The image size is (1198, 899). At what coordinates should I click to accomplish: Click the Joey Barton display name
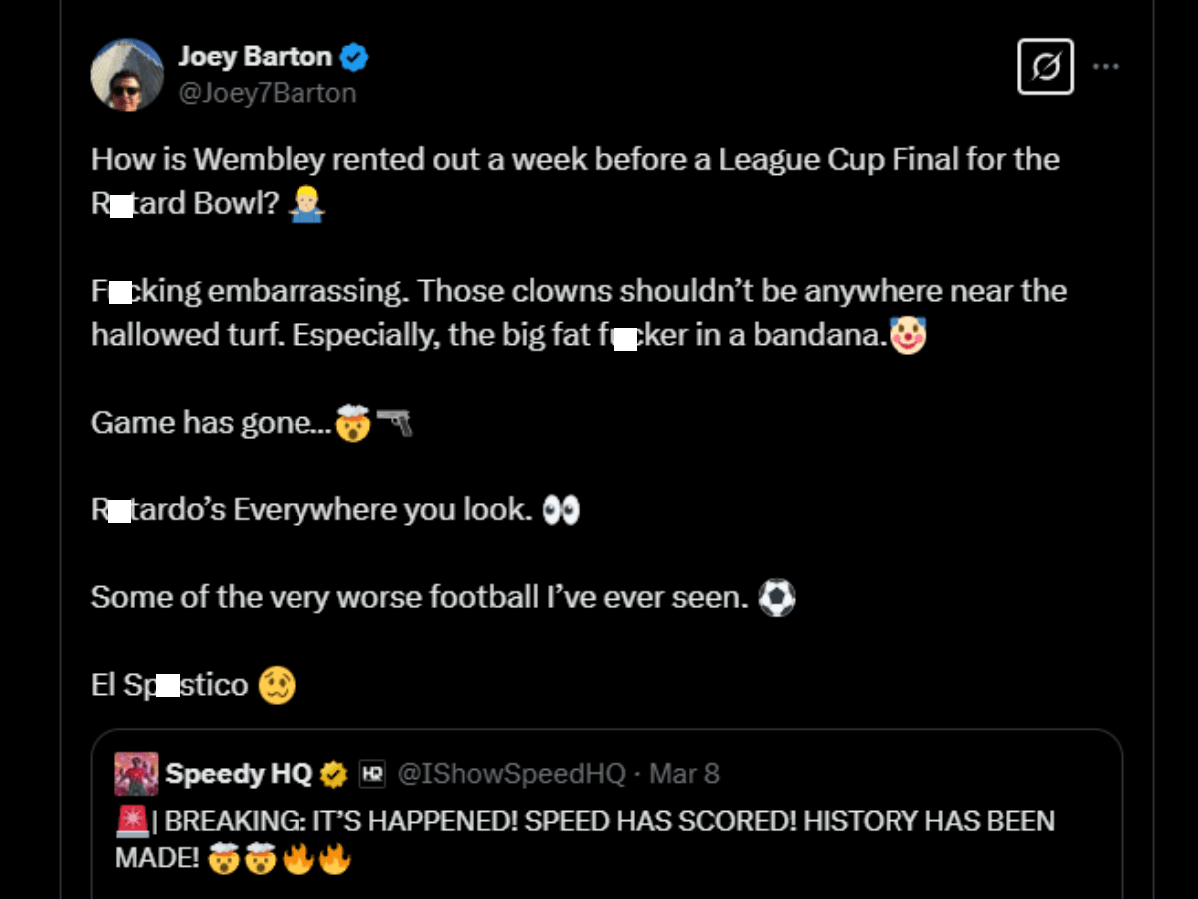255,57
